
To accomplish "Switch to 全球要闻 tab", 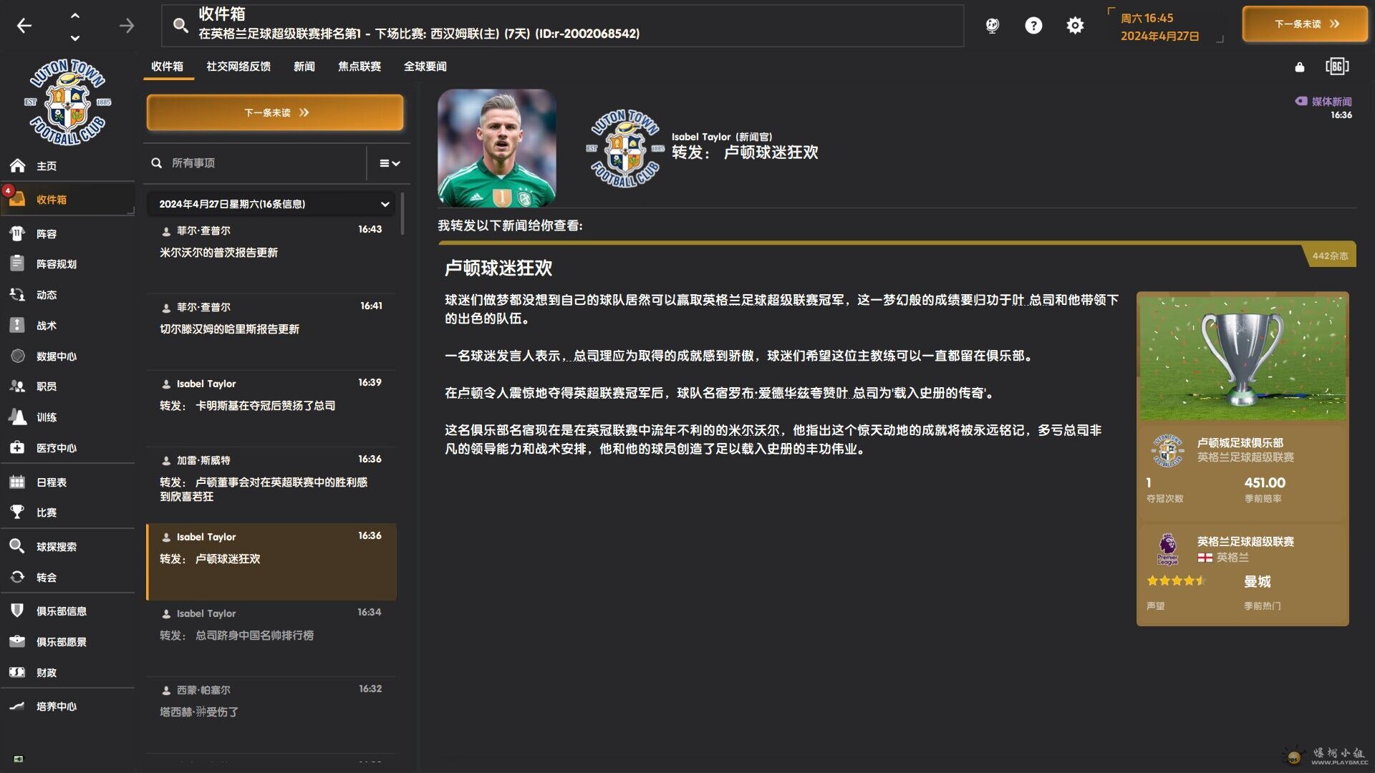I will [x=425, y=67].
